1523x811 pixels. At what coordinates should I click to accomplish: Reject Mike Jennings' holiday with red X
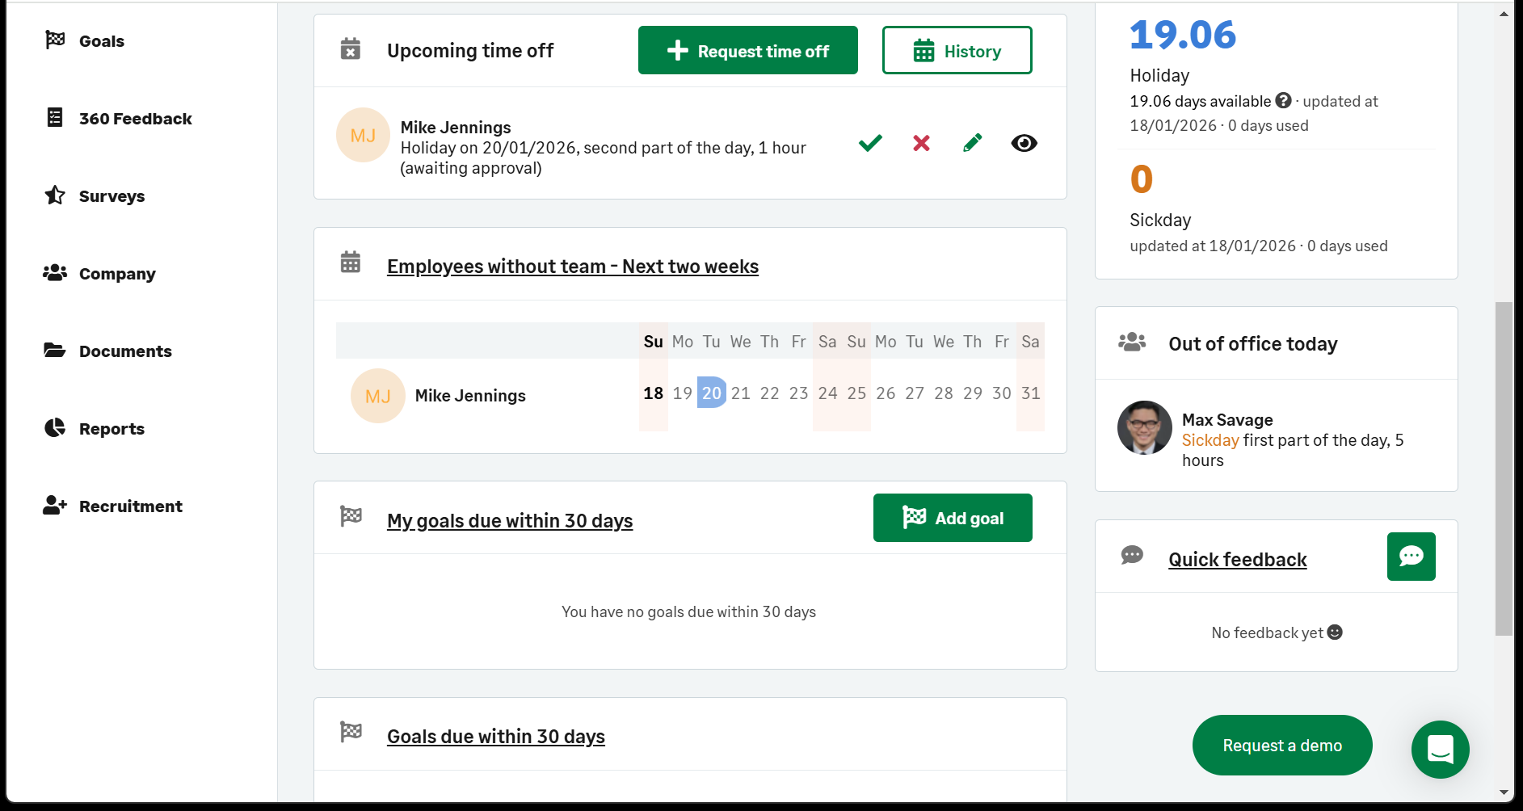coord(921,143)
